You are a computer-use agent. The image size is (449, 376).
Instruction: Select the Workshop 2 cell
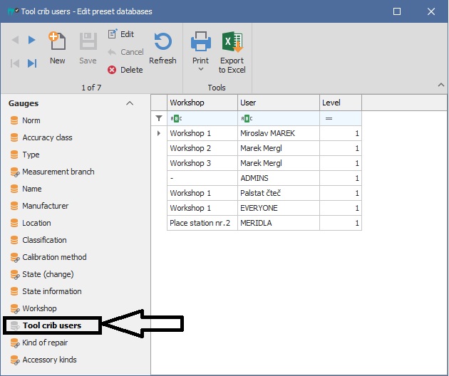coord(202,148)
